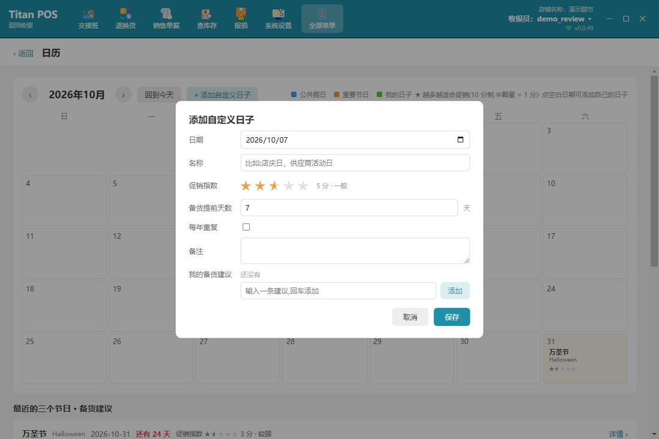Select the October 3 calendar cell
This screenshot has width=659, height=439.
click(x=585, y=149)
